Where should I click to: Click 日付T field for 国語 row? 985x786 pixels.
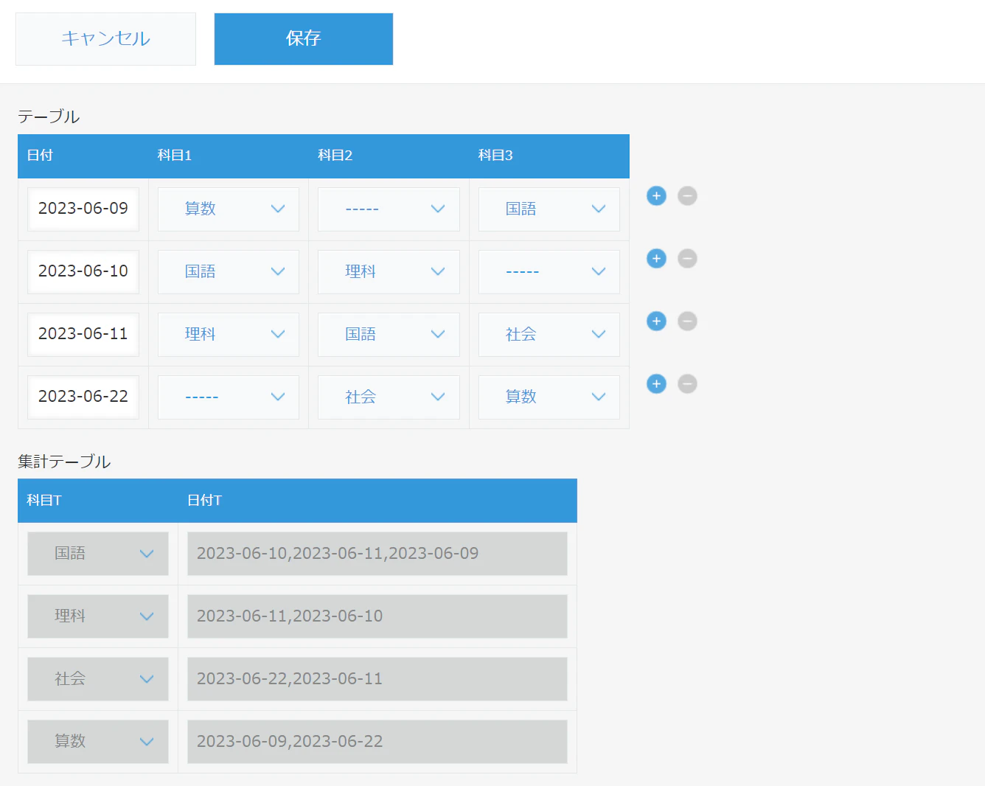[377, 554]
